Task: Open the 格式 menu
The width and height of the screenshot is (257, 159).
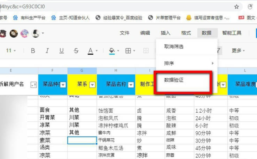Action: pyautogui.click(x=186, y=33)
